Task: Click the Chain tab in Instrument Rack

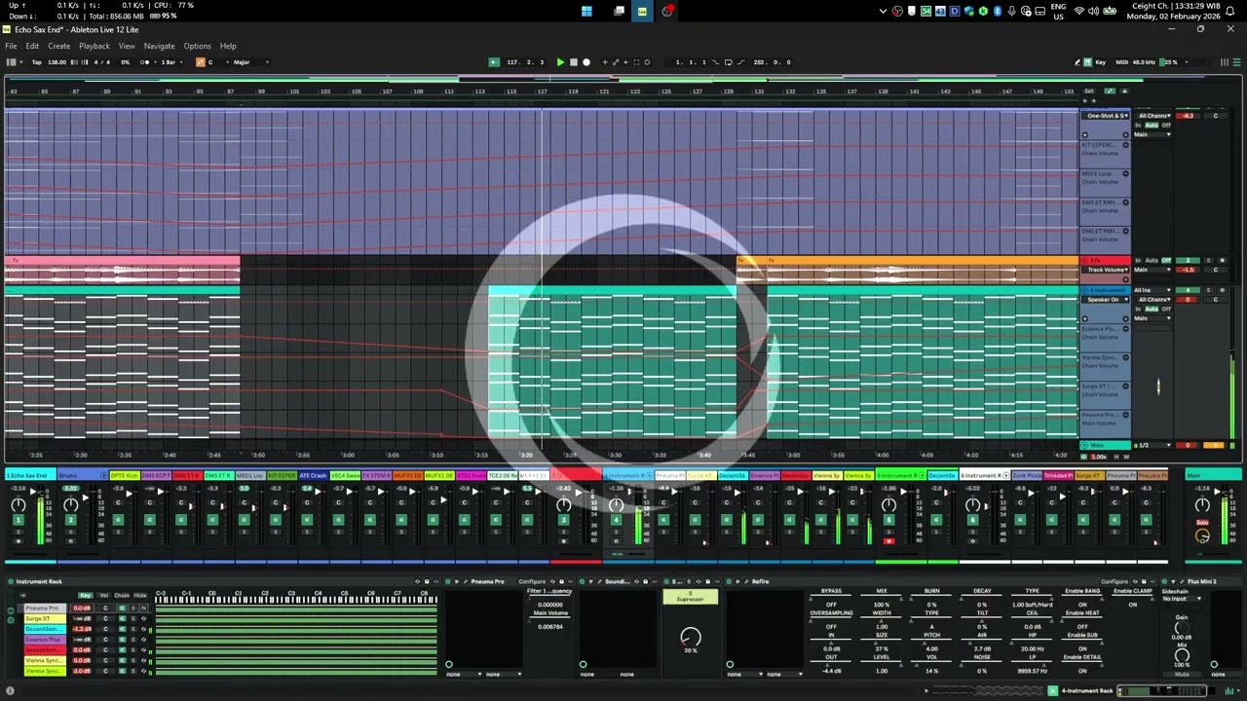Action: [122, 595]
